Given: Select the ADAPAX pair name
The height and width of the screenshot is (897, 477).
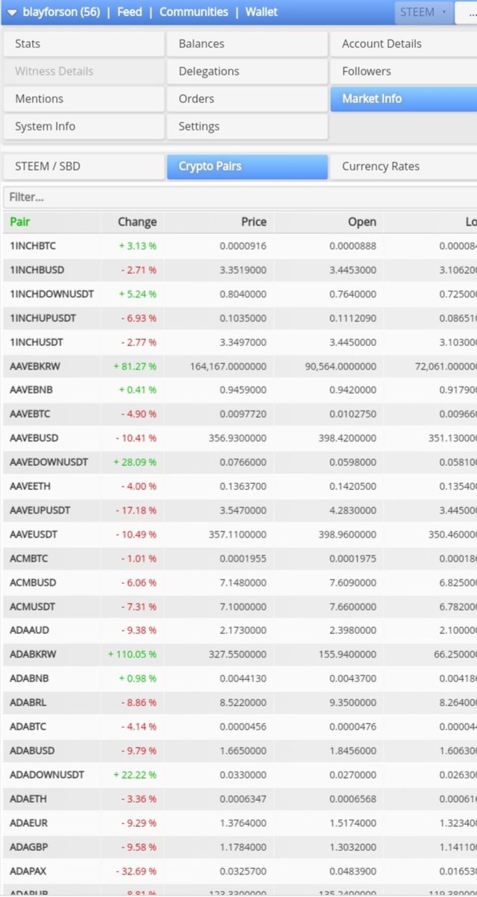Looking at the screenshot, I should point(29,871).
